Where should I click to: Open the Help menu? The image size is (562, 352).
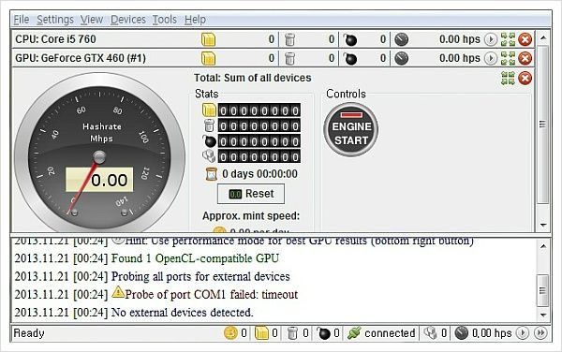click(195, 20)
